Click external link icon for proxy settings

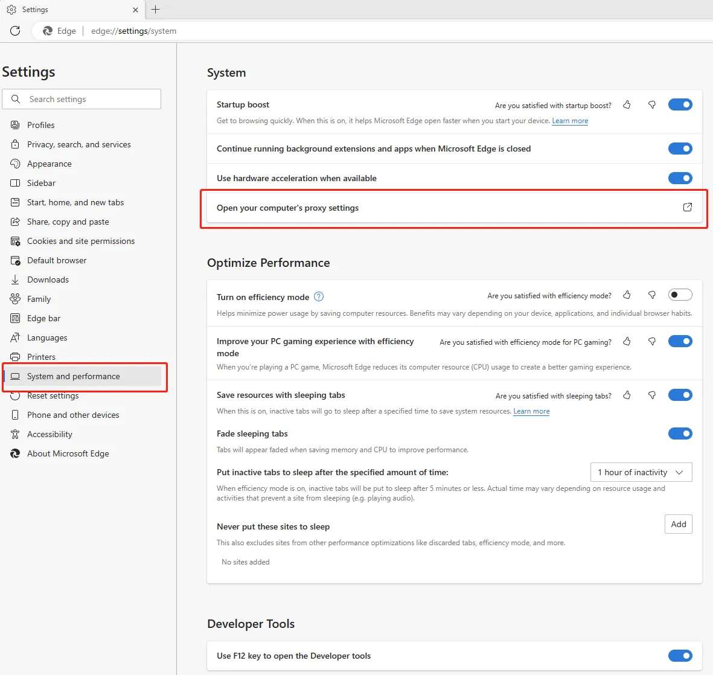point(688,208)
